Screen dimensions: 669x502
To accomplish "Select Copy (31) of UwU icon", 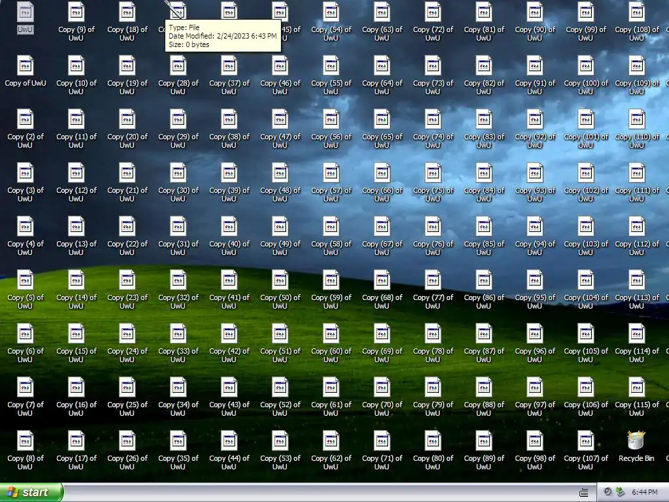I will point(178,226).
